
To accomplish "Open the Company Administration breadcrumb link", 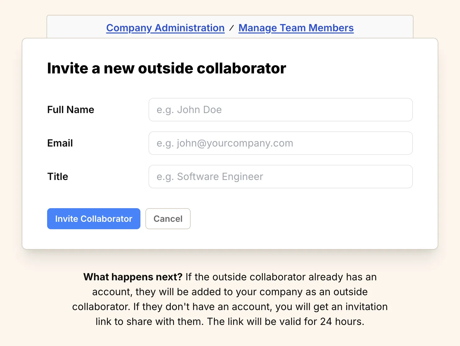I will (x=165, y=28).
